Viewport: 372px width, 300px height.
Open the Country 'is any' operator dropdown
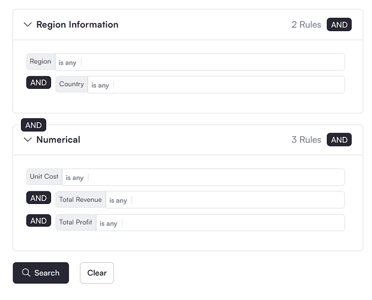[100, 85]
